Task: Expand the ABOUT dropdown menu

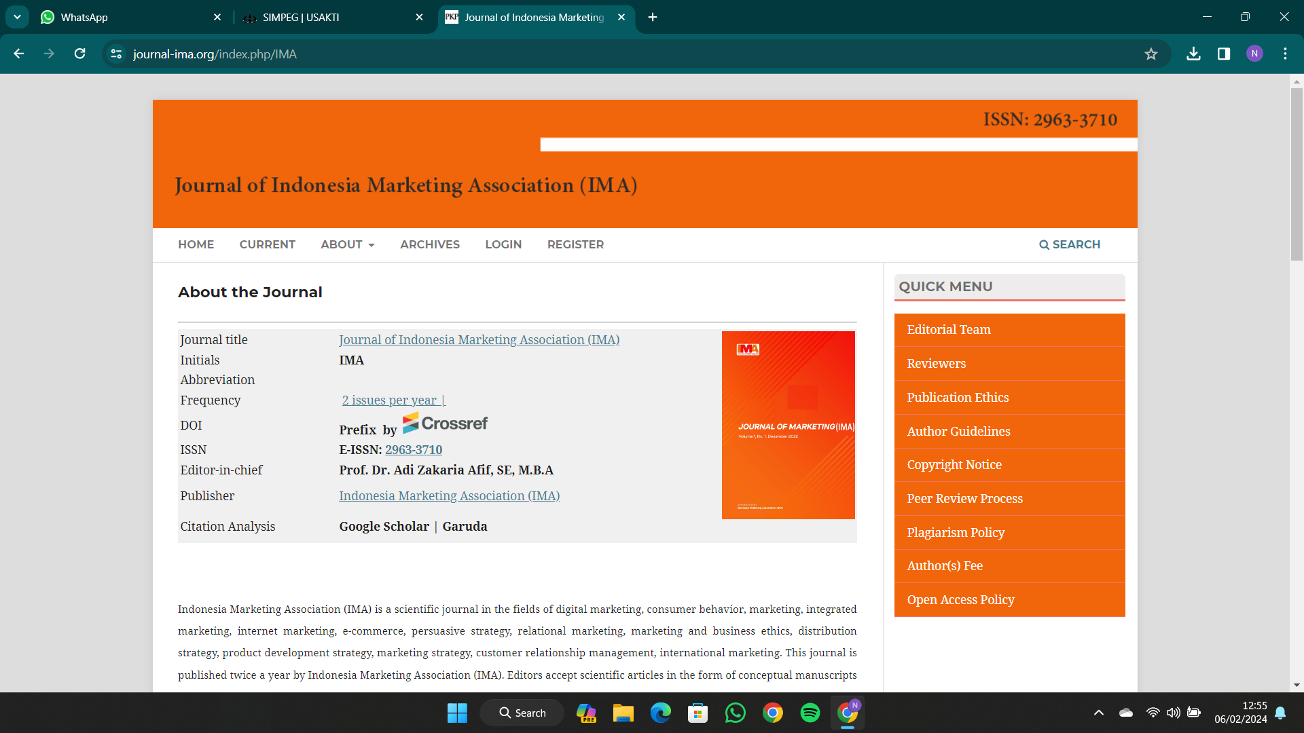Action: click(348, 244)
